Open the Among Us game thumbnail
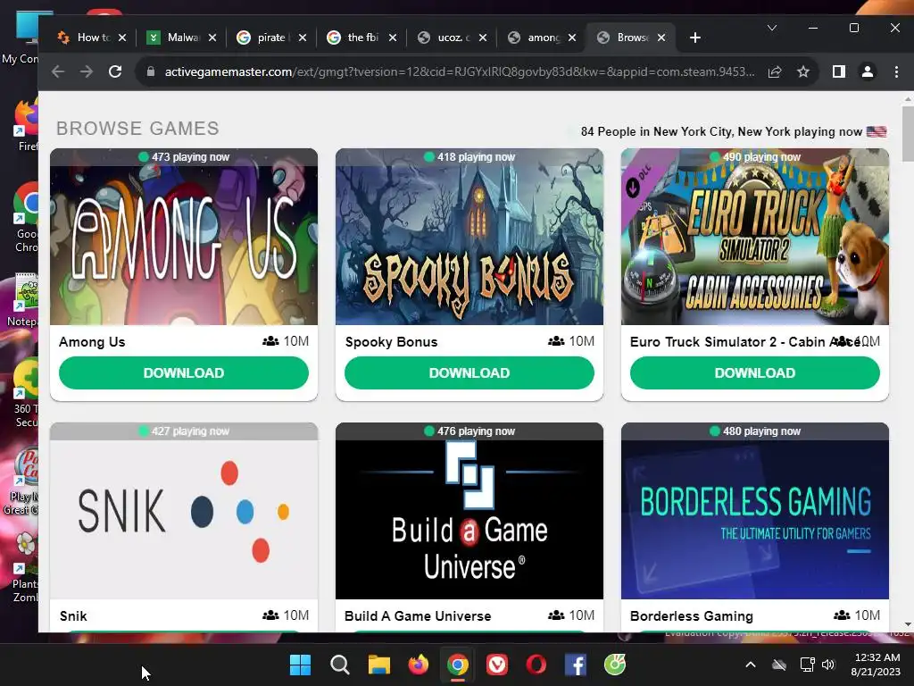The height and width of the screenshot is (686, 914). [x=184, y=237]
